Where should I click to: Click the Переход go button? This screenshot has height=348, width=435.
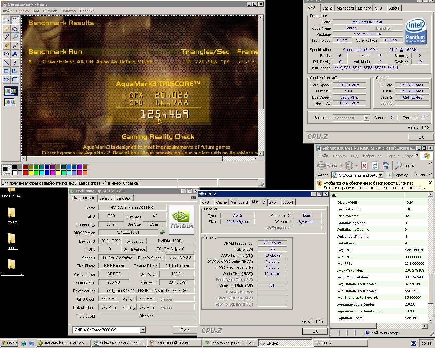[x=397, y=175]
